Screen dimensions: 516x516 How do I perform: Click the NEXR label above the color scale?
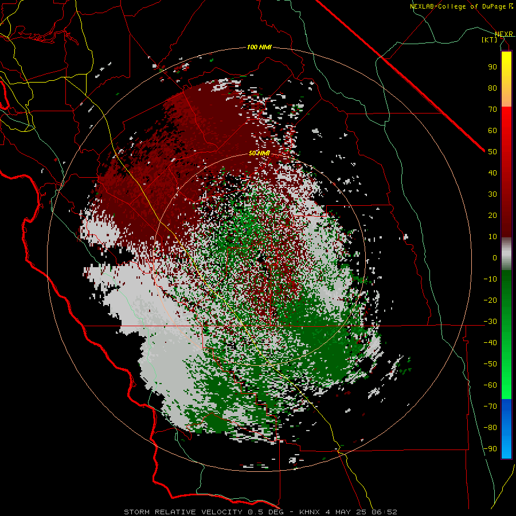pyautogui.click(x=503, y=34)
